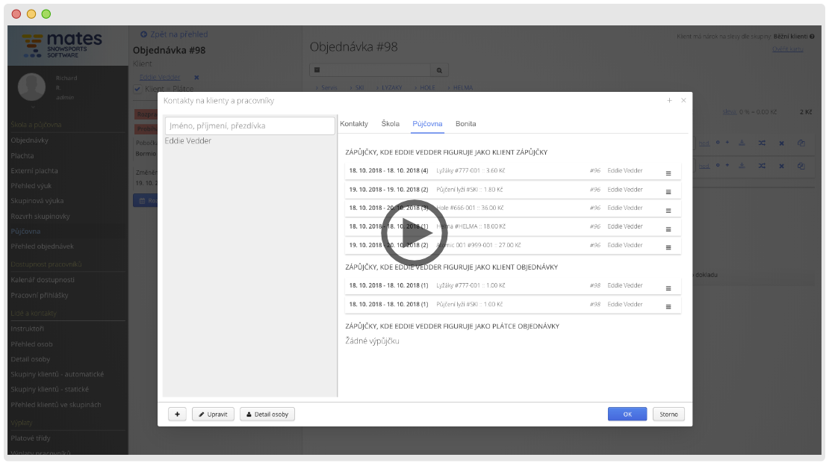Click copy icon in first order item row
This screenshot has width=829, height=466.
[801, 143]
